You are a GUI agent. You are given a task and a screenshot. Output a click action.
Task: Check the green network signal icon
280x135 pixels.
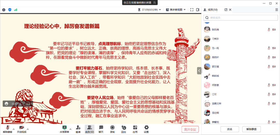16,10
